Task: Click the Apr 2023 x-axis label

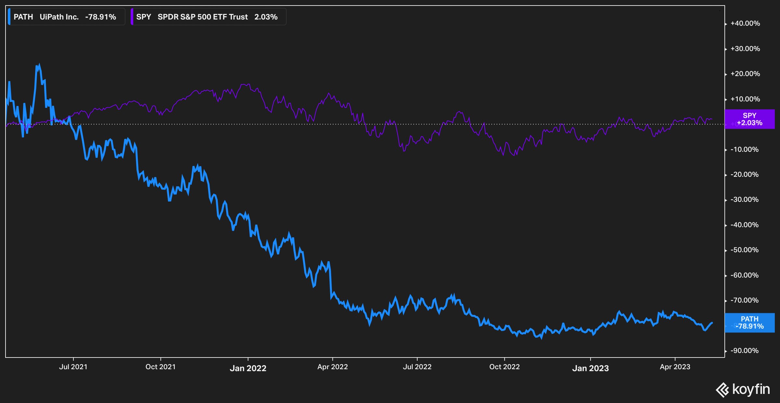Action: point(675,367)
